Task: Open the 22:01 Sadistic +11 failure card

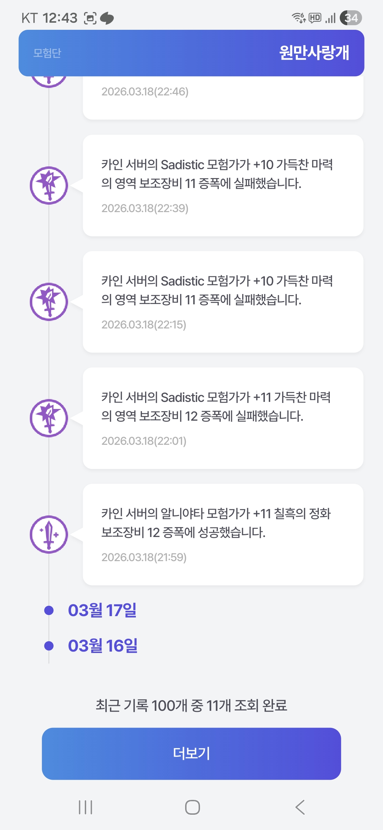Action: coord(223,418)
